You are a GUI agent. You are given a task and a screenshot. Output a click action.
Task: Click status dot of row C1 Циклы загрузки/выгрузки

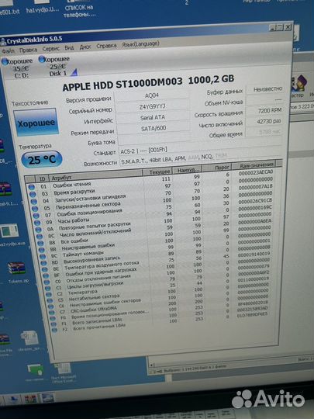[48, 289]
